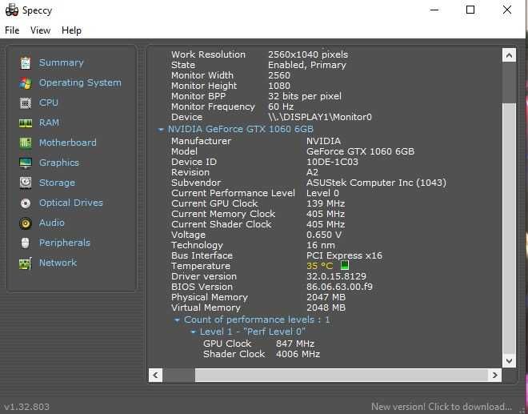Click the Voltage 0.650 V value
This screenshot has height=414, width=528.
click(x=324, y=235)
